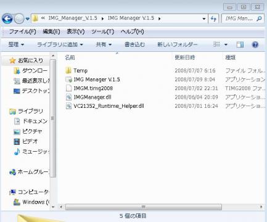Open the 共有 dropdown
This screenshot has height=222, width=267.
[104, 44]
